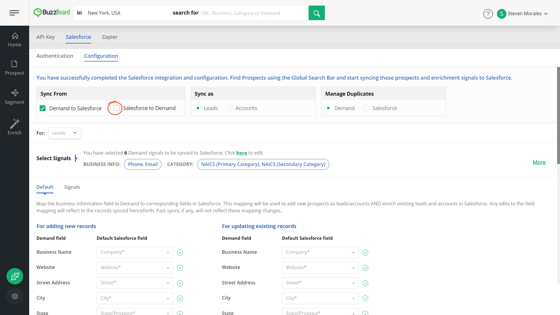Screen dimensions: 560x315
Task: Open Street dropdown for updating existing records
Action: (320, 283)
